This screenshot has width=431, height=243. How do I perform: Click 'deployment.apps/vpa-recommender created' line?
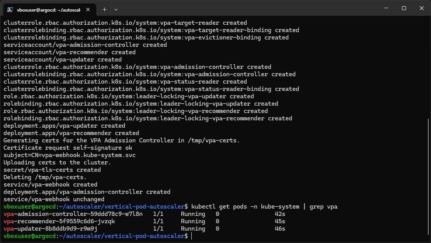71,133
